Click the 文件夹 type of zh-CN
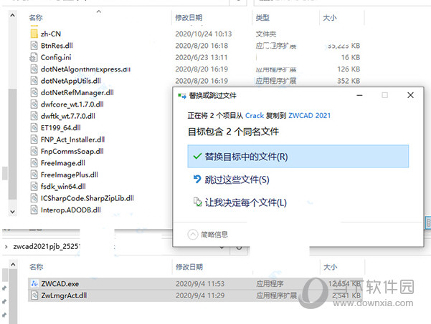 (266, 34)
